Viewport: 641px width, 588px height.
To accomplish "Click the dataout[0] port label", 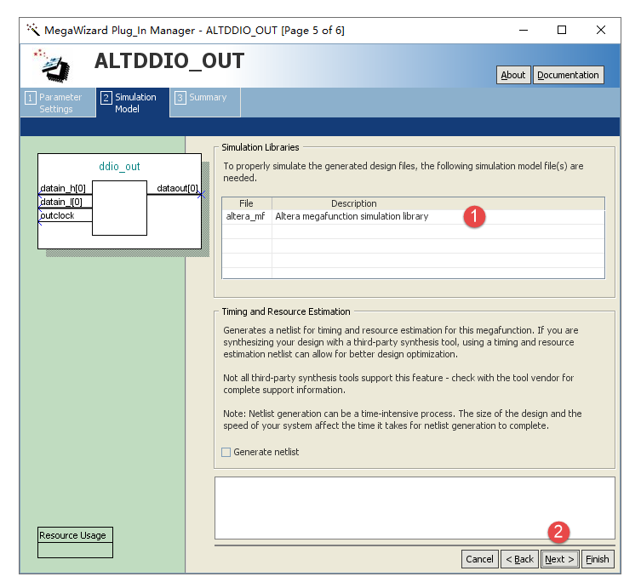I will (x=177, y=188).
